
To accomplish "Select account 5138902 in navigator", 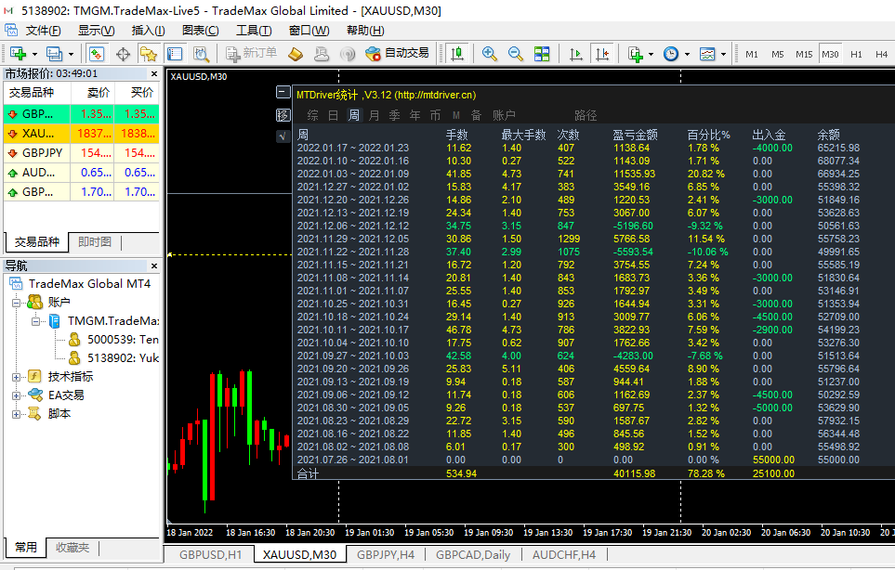I will click(114, 358).
